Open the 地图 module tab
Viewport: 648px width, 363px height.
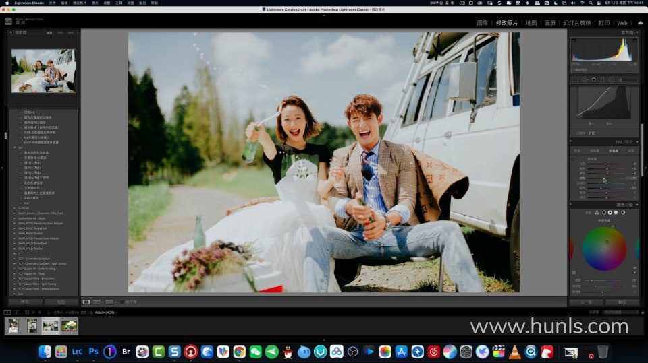click(x=531, y=22)
